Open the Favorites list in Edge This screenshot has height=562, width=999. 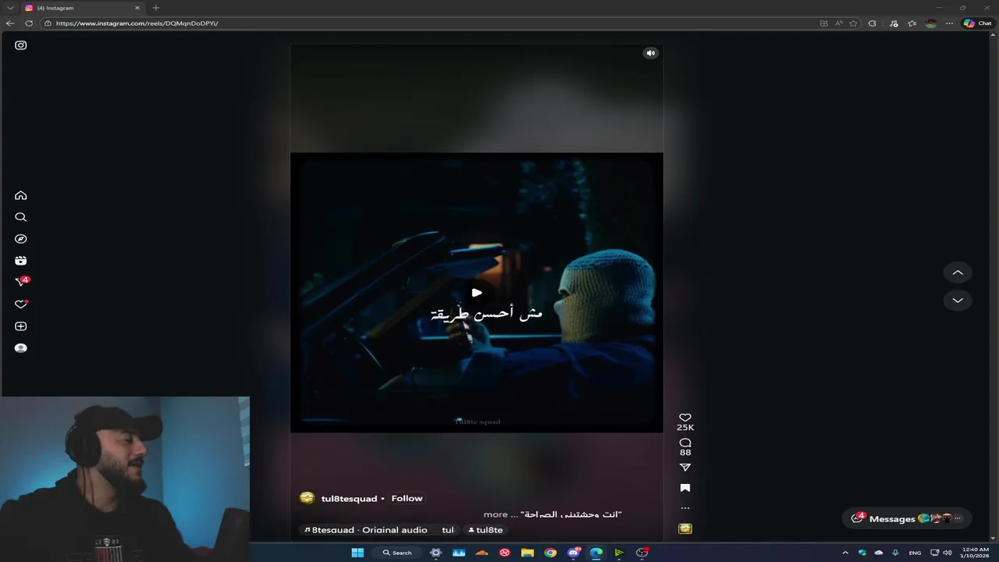912,23
